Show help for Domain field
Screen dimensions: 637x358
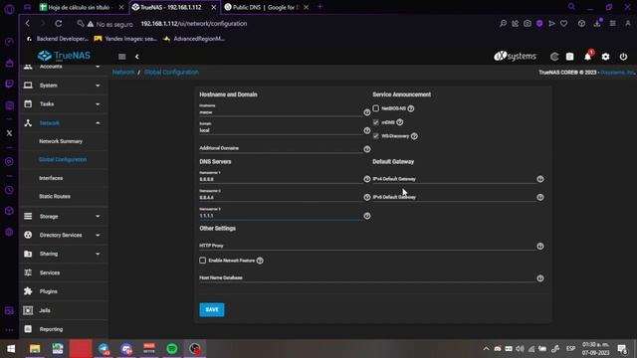pyautogui.click(x=367, y=130)
